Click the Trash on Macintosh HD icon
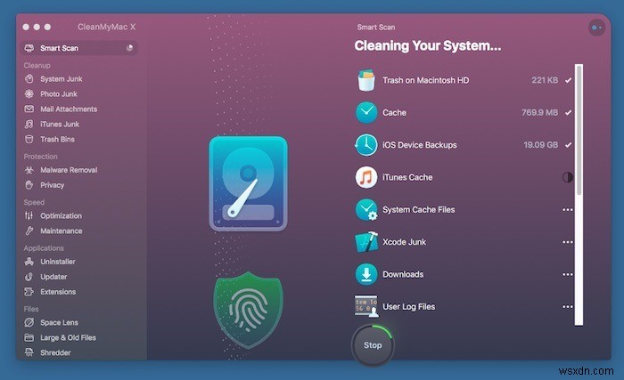This screenshot has width=624, height=380. coord(366,80)
